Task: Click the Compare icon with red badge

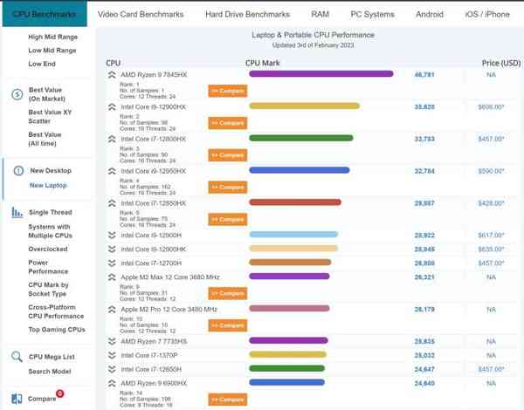Action: [17, 398]
